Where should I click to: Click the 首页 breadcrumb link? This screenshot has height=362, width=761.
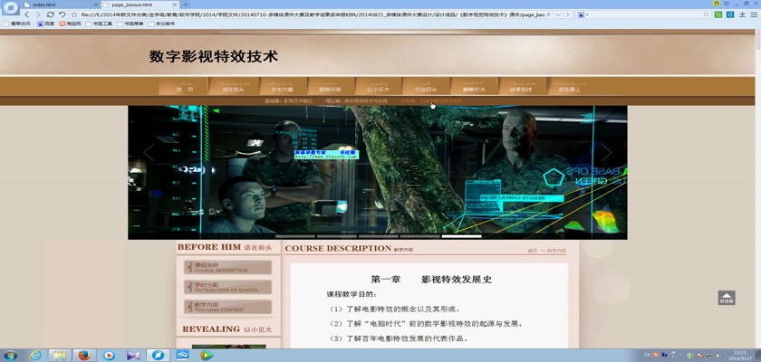pos(533,251)
